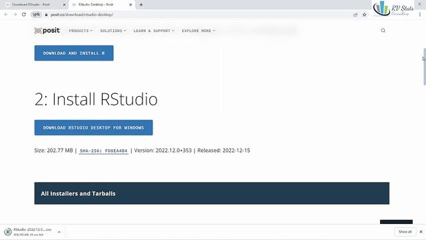The width and height of the screenshot is (426, 240).
Task: Open the Chrome three-dot menu
Action: pyautogui.click(x=420, y=15)
